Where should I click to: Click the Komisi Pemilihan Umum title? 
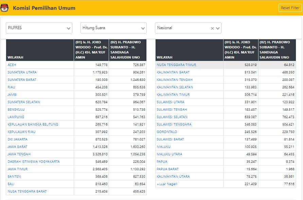point(44,8)
